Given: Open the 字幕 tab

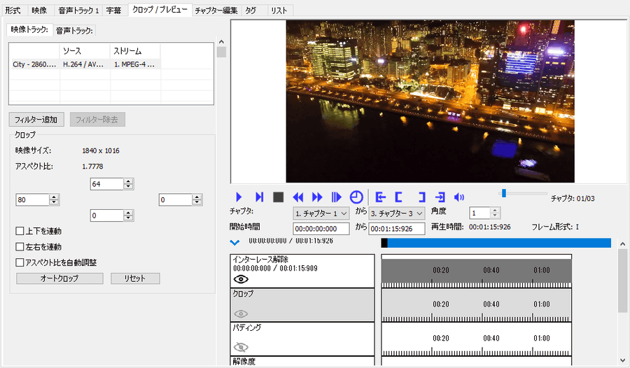Looking at the screenshot, I should click(x=113, y=10).
